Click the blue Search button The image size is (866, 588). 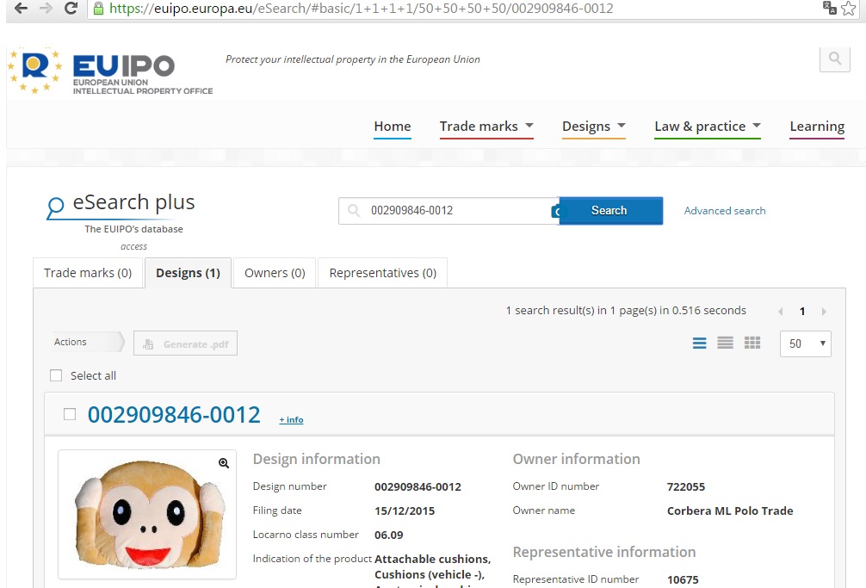pos(611,210)
